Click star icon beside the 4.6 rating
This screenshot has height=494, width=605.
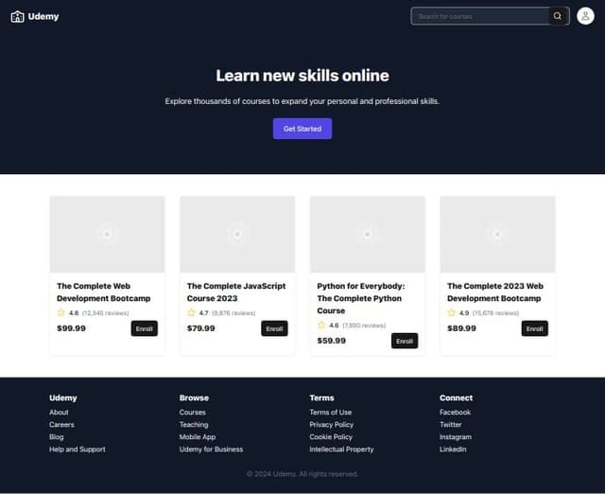[321, 325]
